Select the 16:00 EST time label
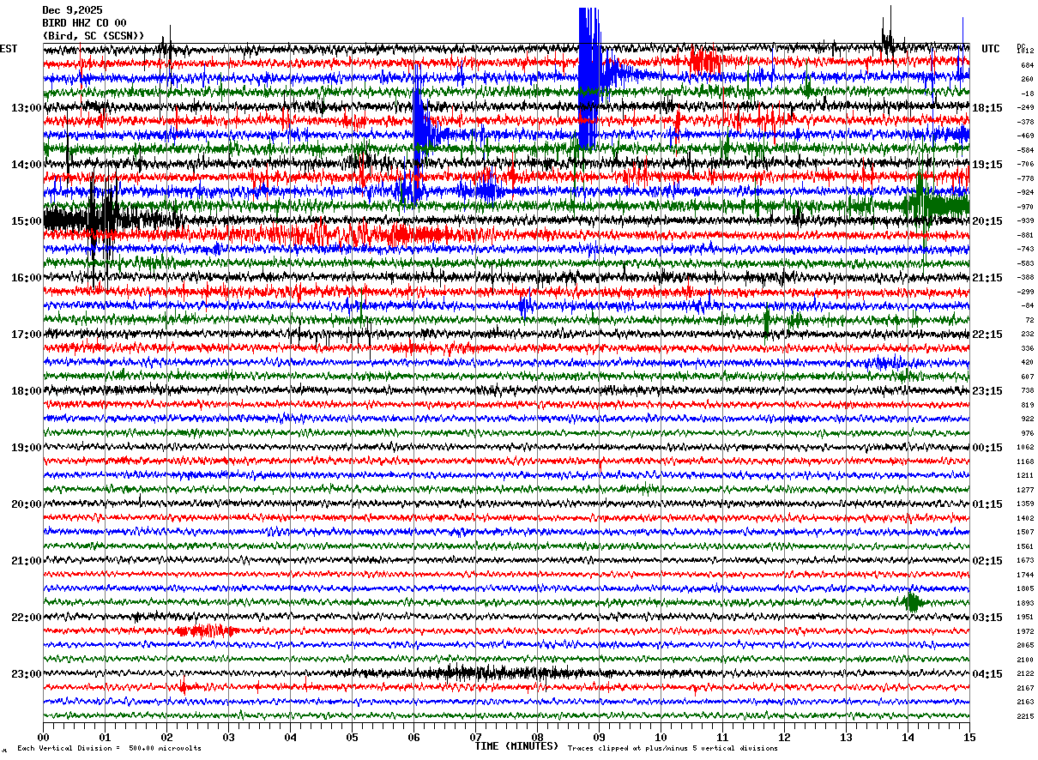The image size is (1038, 760). (x=27, y=278)
